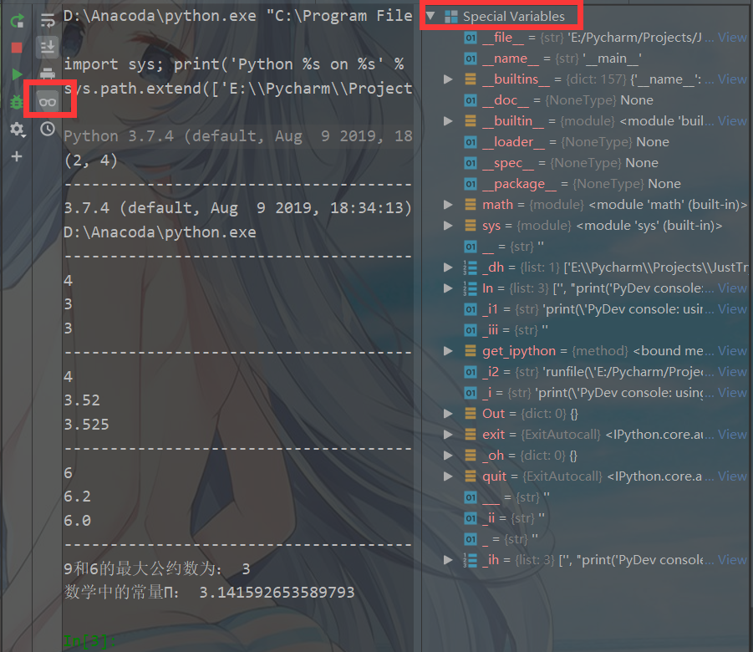Print console output via the printer icon

47,74
